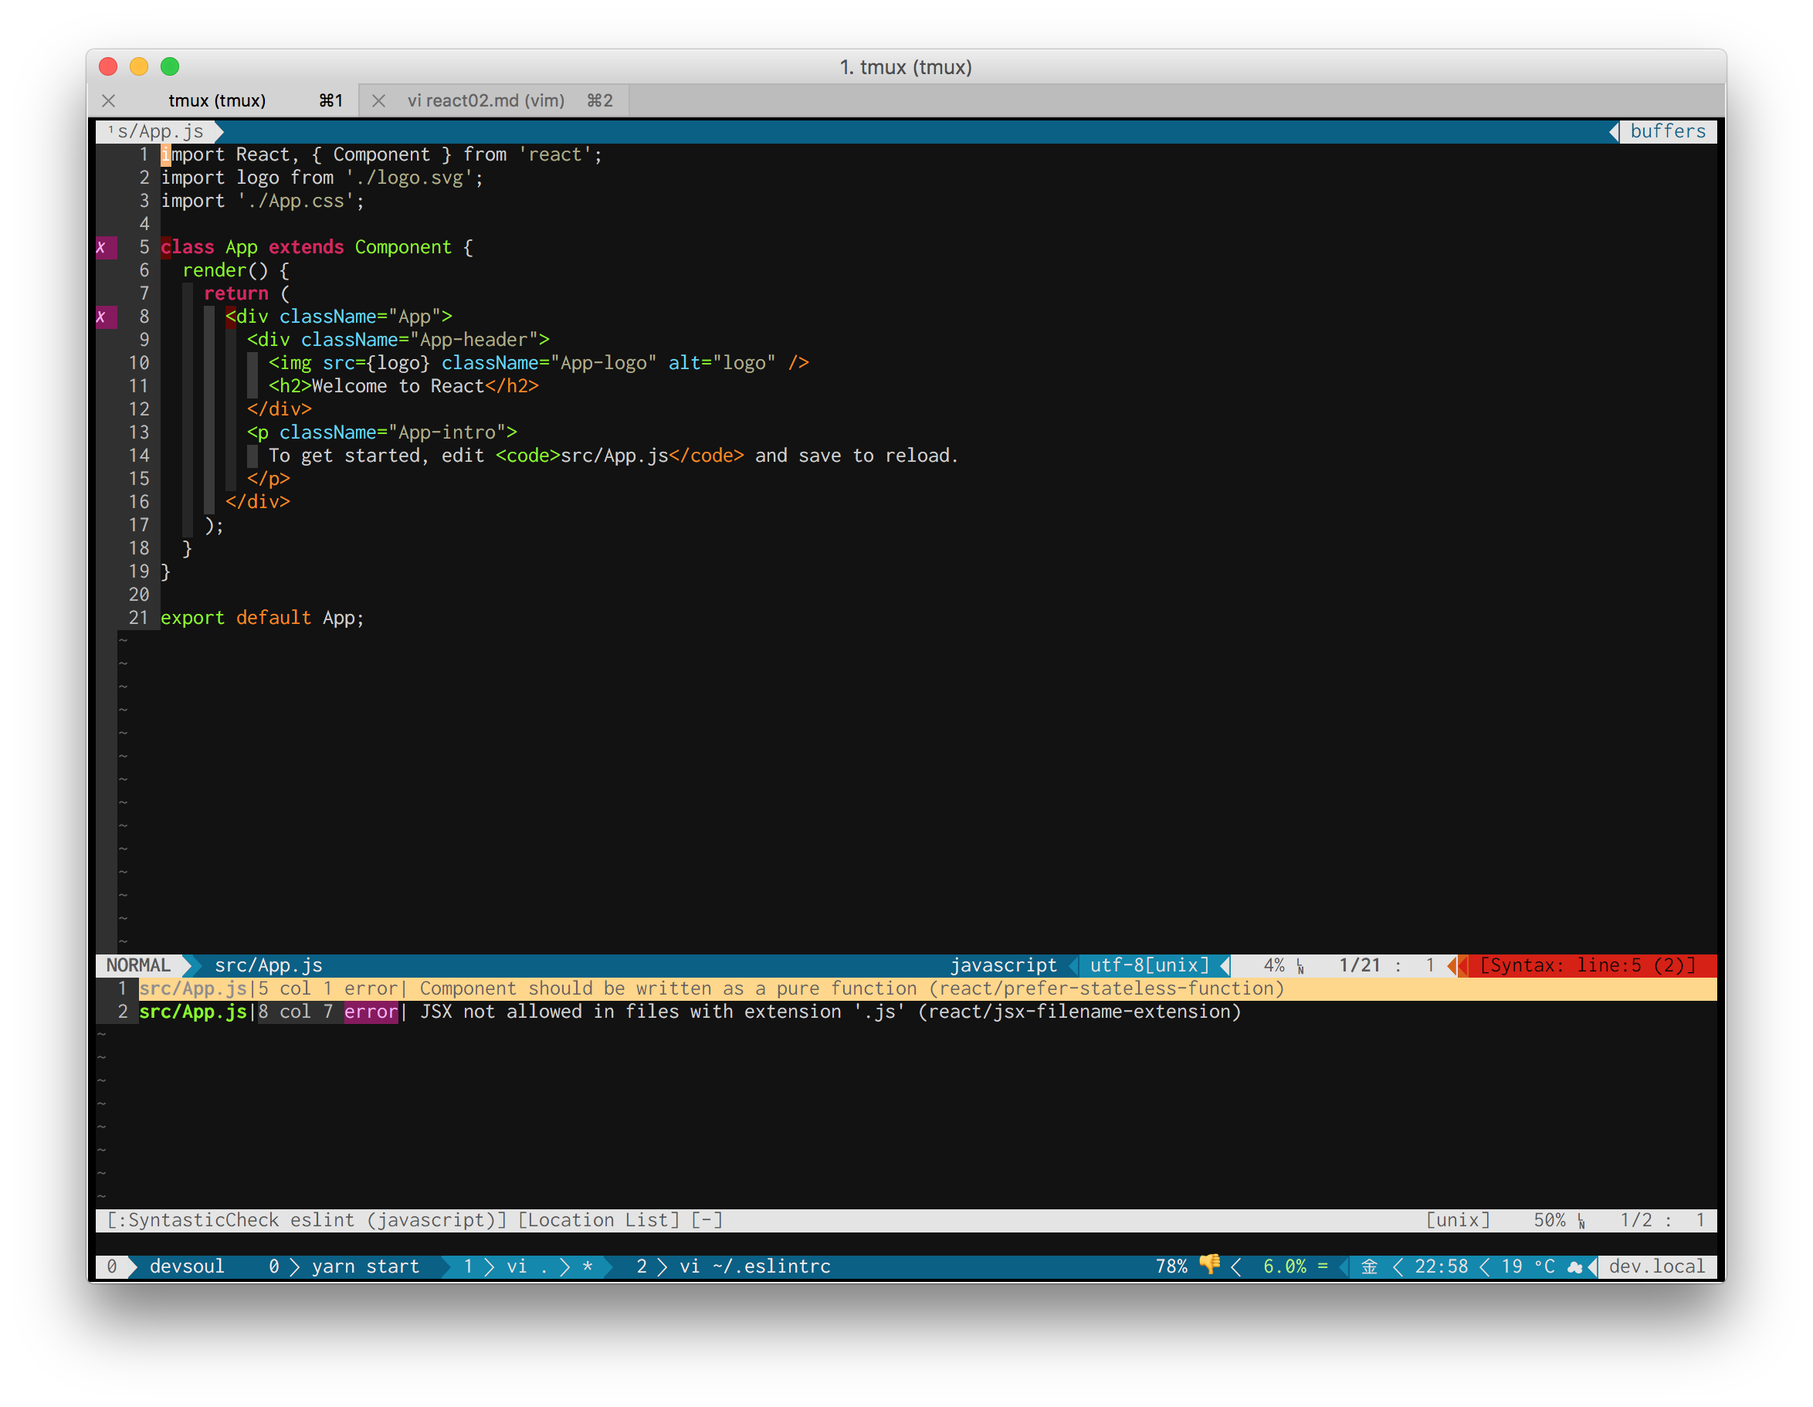The width and height of the screenshot is (1813, 1407).
Task: Select the s/App.js buffer in tabline
Action: (x=159, y=131)
